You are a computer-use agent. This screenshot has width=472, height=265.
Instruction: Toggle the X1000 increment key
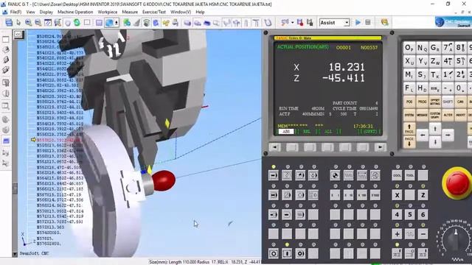coord(375,195)
